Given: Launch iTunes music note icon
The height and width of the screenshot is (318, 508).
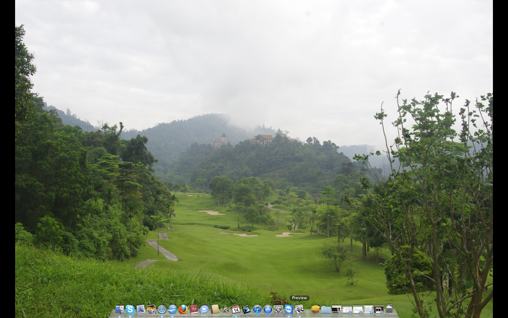Looking at the screenshot, I should point(257,309).
